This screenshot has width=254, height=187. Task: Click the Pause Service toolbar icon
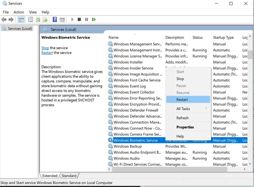[86, 20]
